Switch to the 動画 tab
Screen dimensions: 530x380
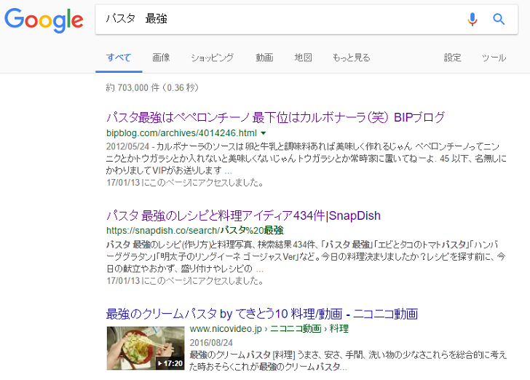tap(264, 58)
